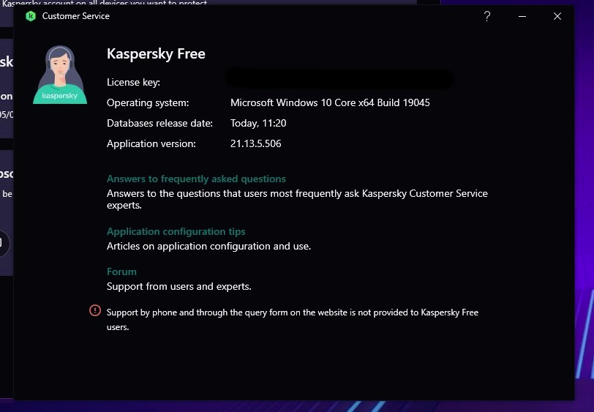594x412 pixels.
Task: Click the Kaspersky Free heading
Action: (x=156, y=53)
